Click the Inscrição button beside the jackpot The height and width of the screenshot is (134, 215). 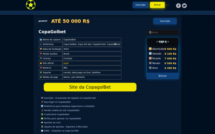click(x=165, y=21)
